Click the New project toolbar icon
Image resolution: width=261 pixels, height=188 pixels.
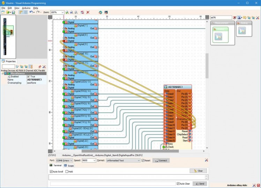pyautogui.click(x=3, y=12)
